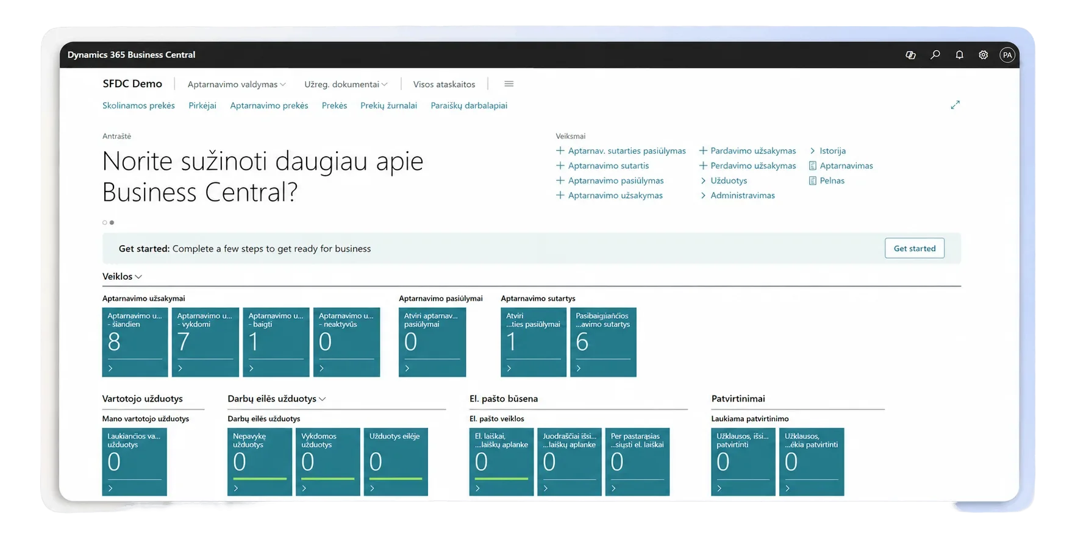Open Prekių žurnalai
1089x537 pixels.
(388, 105)
